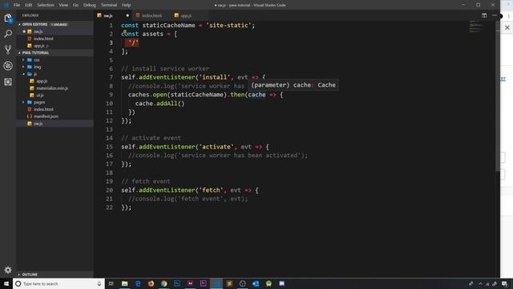Viewport: 513px width, 289px height.
Task: Click the X button in the background window
Action: click(507, 28)
